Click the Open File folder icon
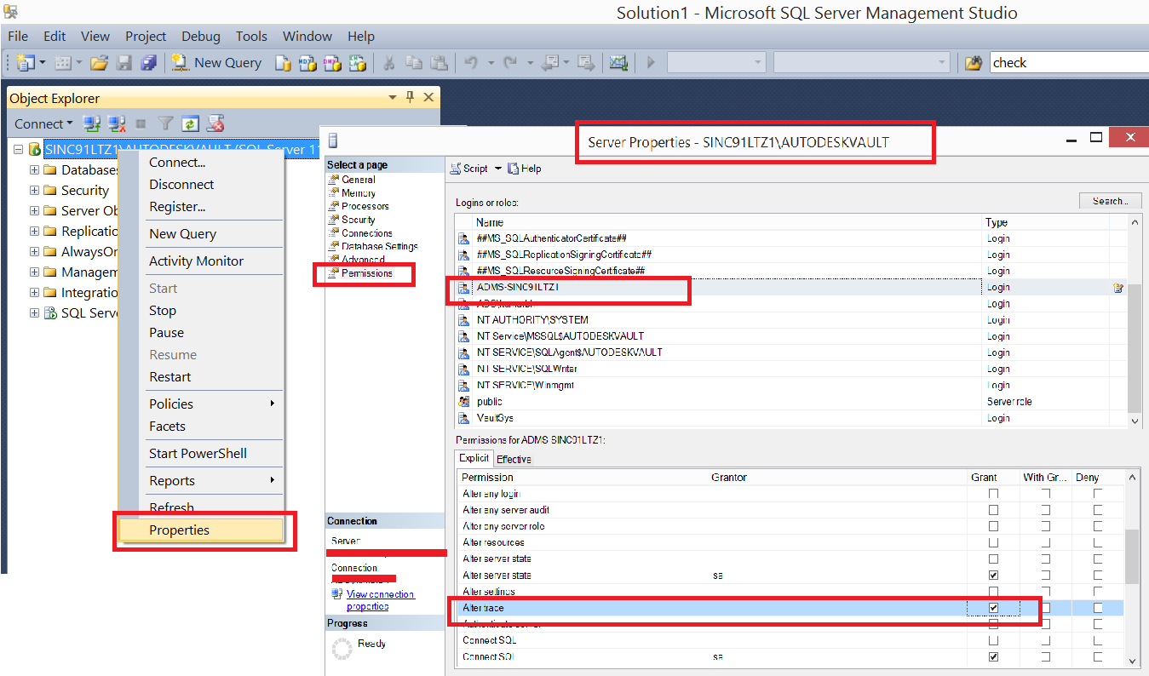The image size is (1149, 676). (99, 62)
